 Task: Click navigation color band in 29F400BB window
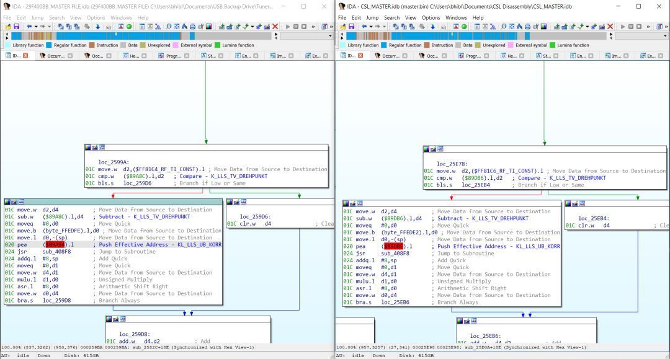coord(141,37)
